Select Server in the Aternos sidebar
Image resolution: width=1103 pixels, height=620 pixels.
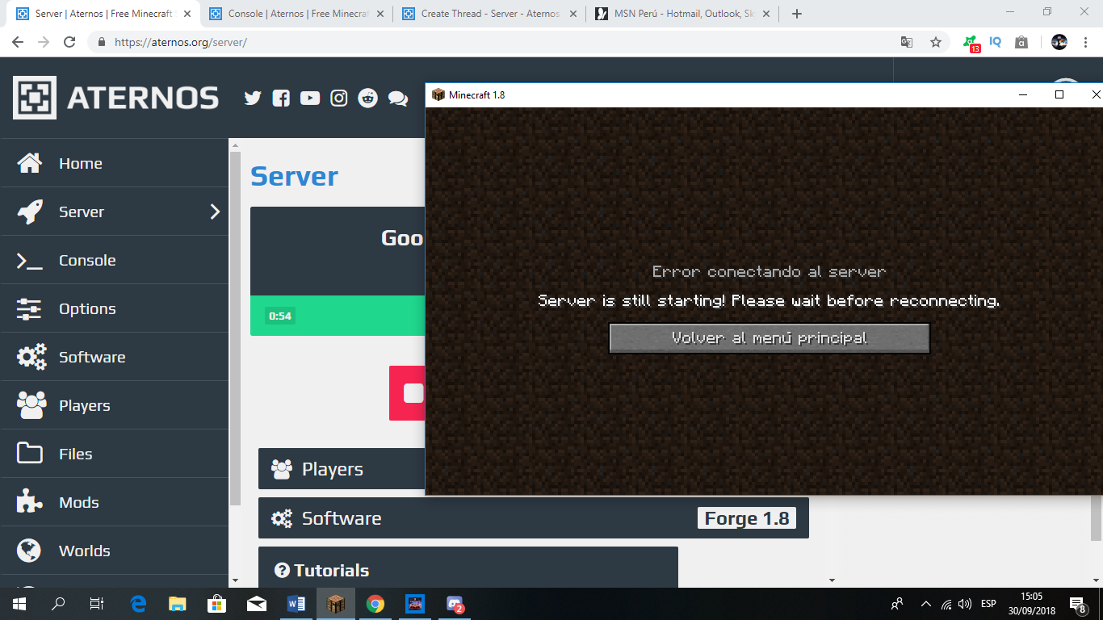pyautogui.click(x=115, y=212)
